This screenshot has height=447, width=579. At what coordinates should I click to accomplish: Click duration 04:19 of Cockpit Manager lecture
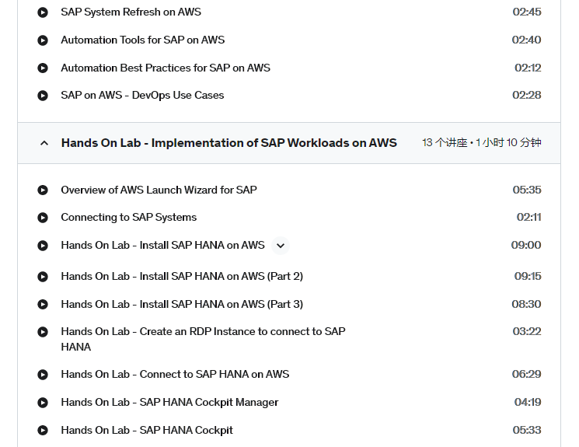pos(528,402)
